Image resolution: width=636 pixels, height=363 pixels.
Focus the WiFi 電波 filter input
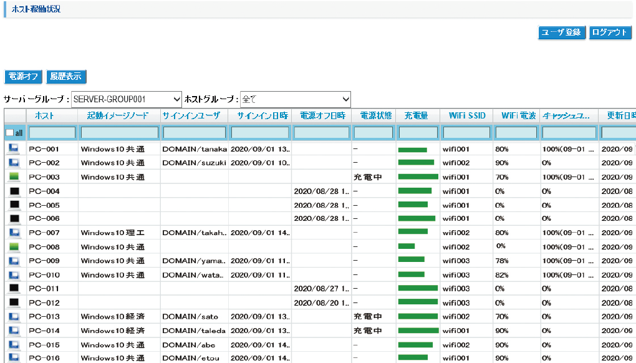tap(516, 133)
